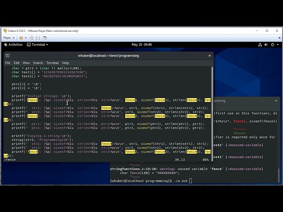Open the Help menu in terminal
Image resolution: width=283 pixels, height=212 pixels.
click(65, 63)
